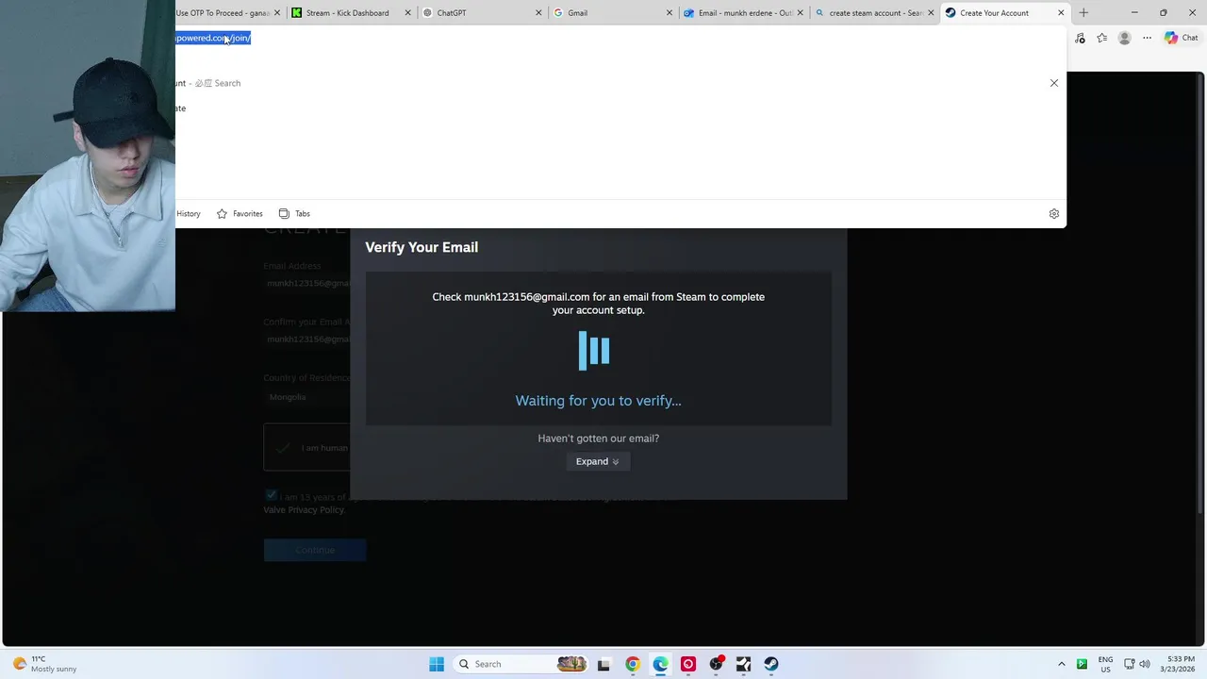
Task: Open the address bar dropdown settings gear
Action: tap(1054, 214)
